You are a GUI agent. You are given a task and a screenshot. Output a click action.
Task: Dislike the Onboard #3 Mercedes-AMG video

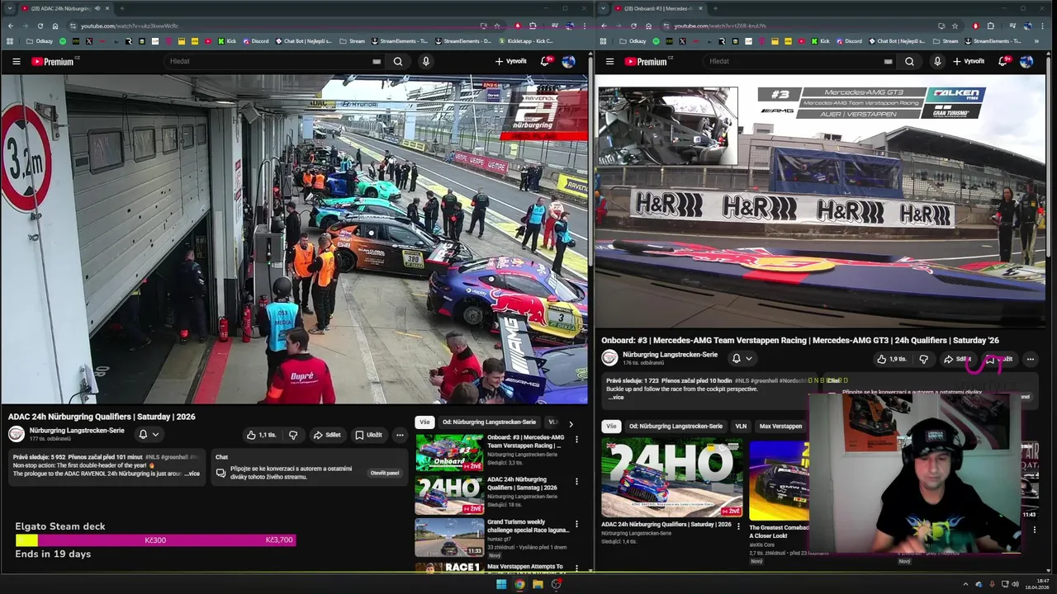(924, 359)
